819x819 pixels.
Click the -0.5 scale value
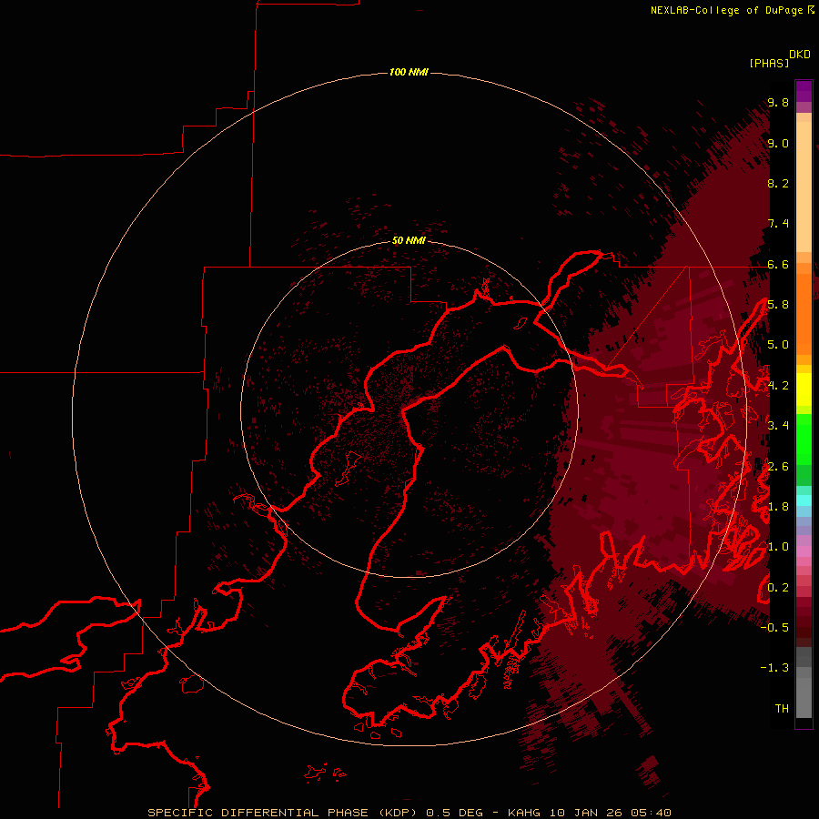774,627
